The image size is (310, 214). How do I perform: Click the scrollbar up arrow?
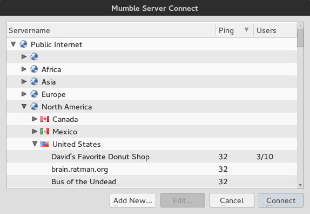pos(300,25)
